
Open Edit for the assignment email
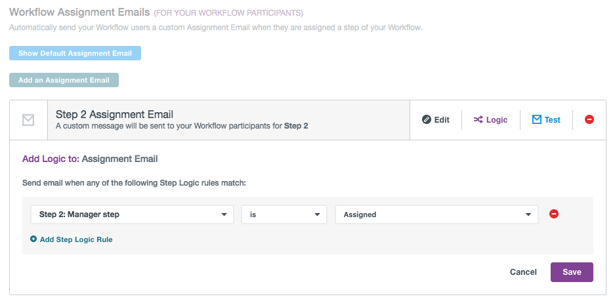442,120
